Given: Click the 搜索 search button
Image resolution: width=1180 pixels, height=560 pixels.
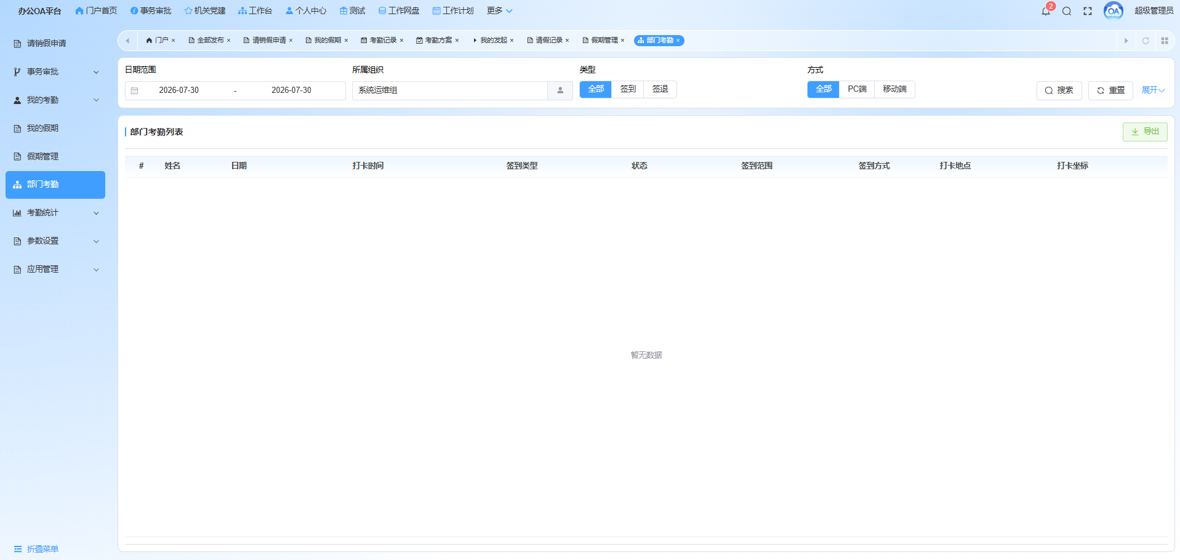Looking at the screenshot, I should coord(1059,90).
